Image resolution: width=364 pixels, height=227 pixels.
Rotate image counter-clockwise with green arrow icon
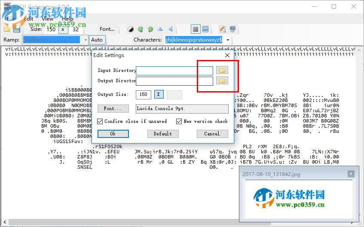coord(141,29)
